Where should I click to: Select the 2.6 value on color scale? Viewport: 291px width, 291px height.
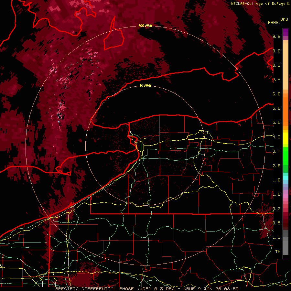click(x=276, y=166)
